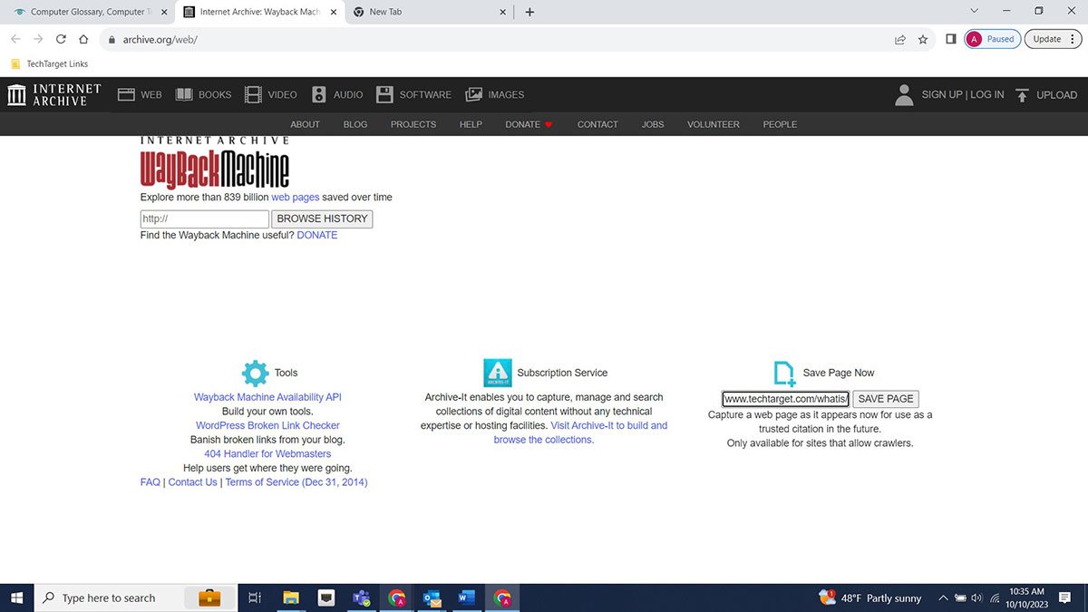Bookmark this page with star icon

(923, 39)
